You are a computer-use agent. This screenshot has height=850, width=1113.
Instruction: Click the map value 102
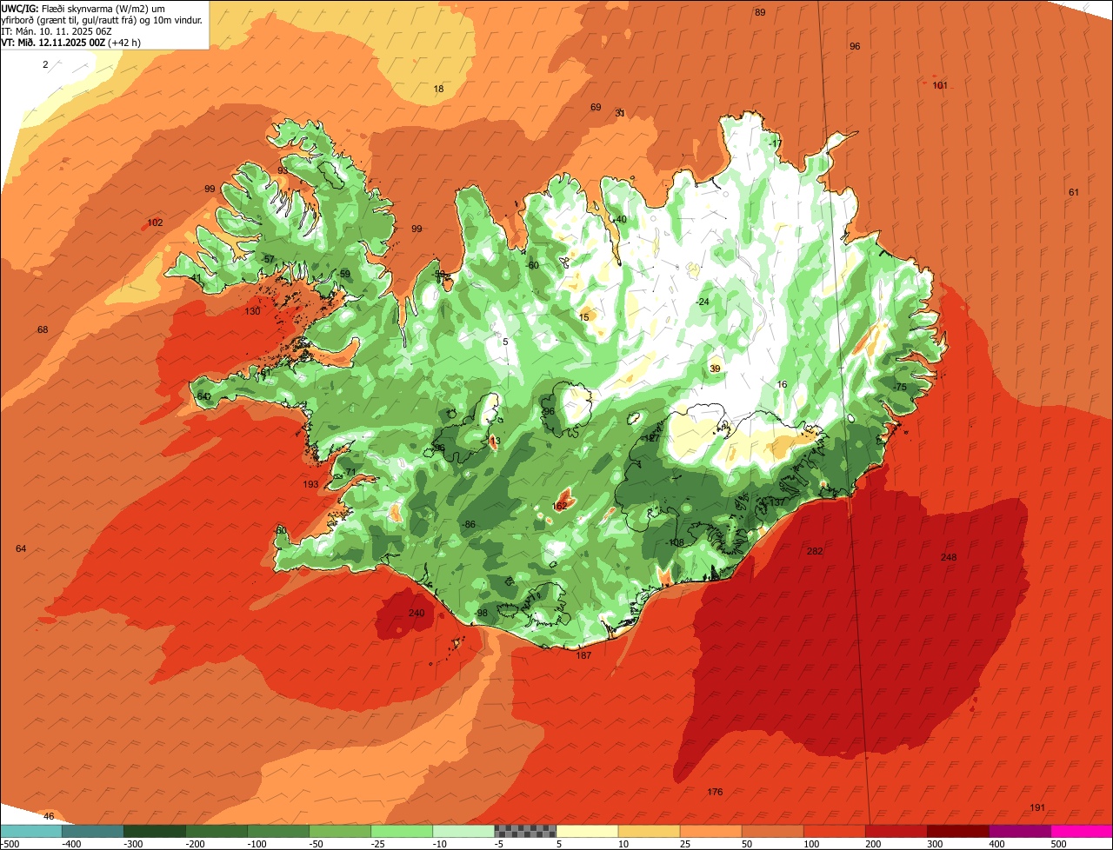pyautogui.click(x=155, y=222)
